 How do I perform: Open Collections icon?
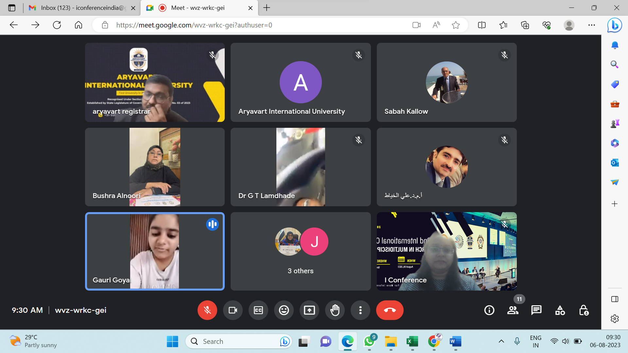point(525,25)
